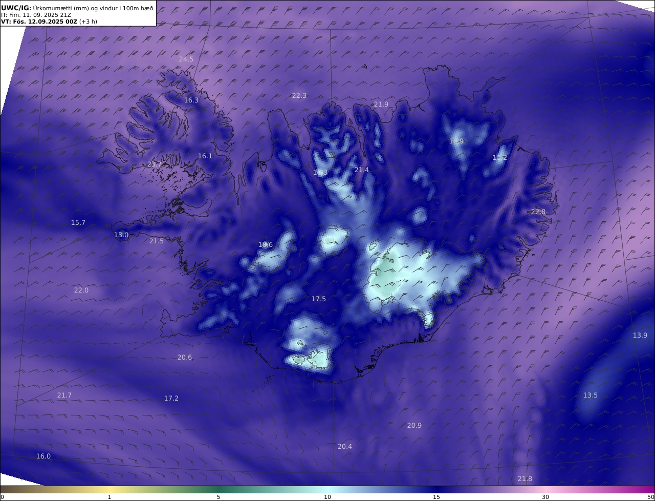Click the 13.0 value label

121,235
